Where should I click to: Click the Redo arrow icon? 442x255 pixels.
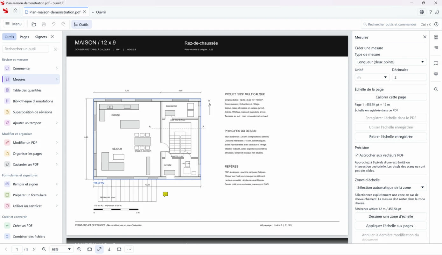(63, 24)
